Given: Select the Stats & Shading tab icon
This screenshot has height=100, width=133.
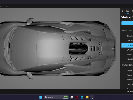Looking at the screenshot, I should [128, 11].
